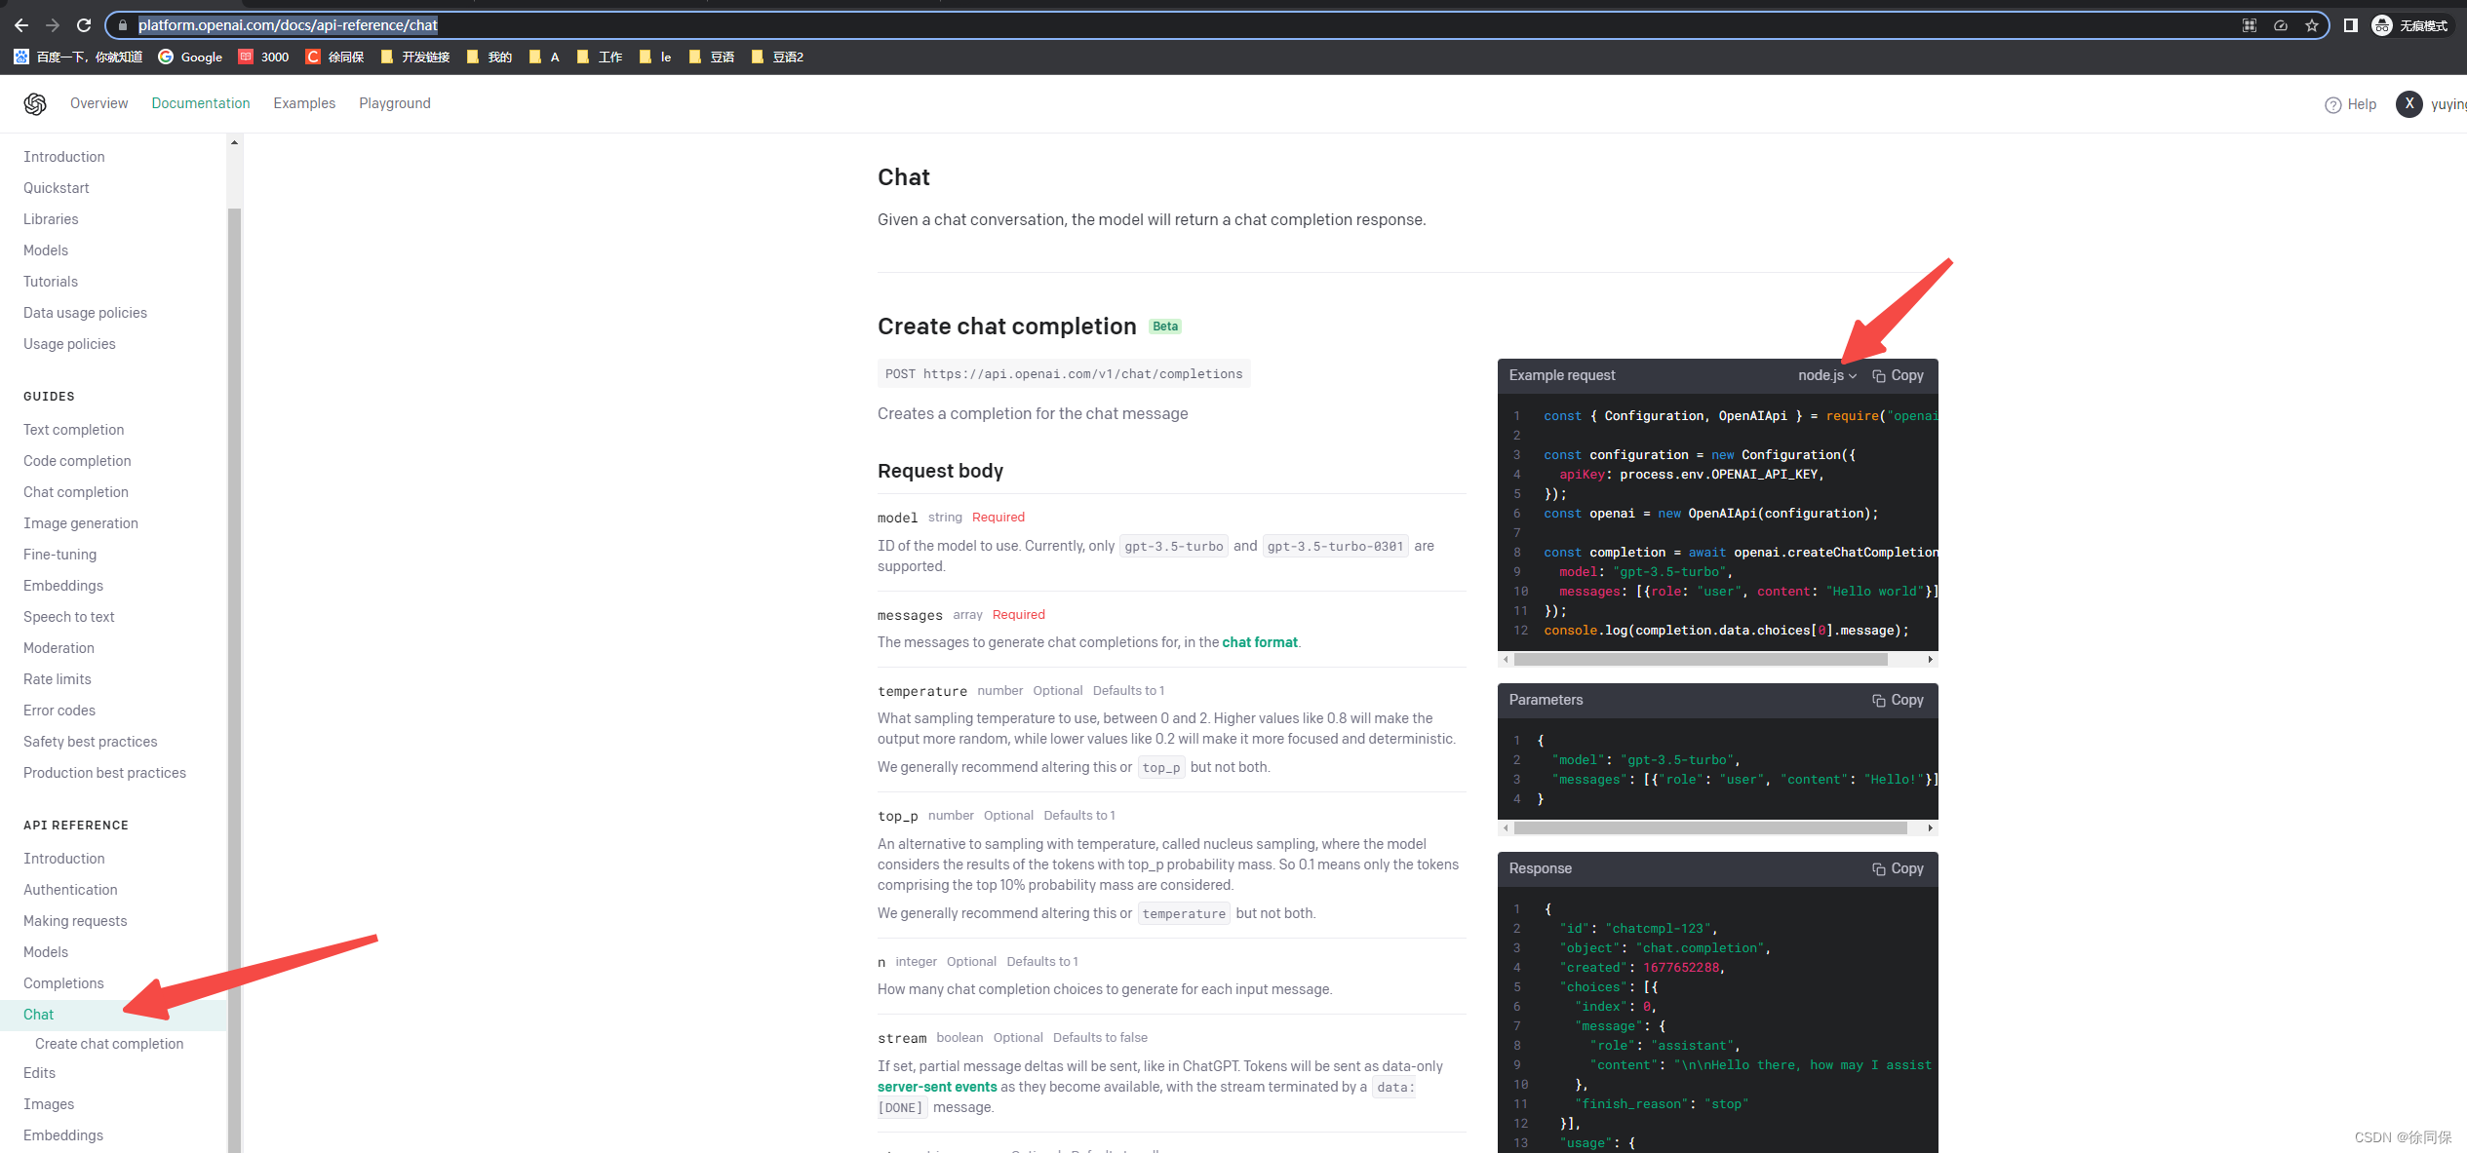Open the Rate limits guide
The image size is (2467, 1153).
tap(58, 679)
